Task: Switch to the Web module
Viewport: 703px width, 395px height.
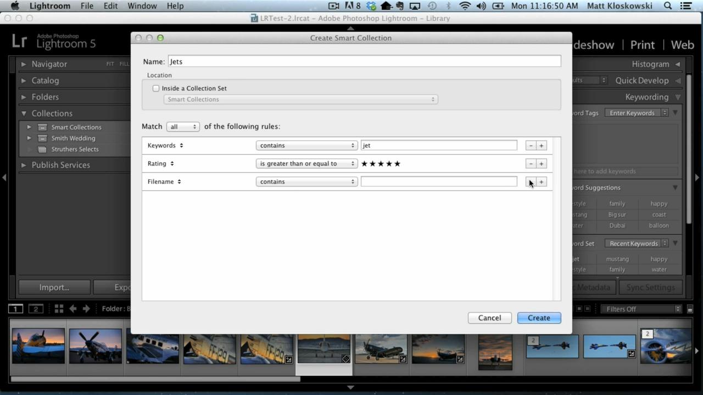Action: (x=683, y=45)
